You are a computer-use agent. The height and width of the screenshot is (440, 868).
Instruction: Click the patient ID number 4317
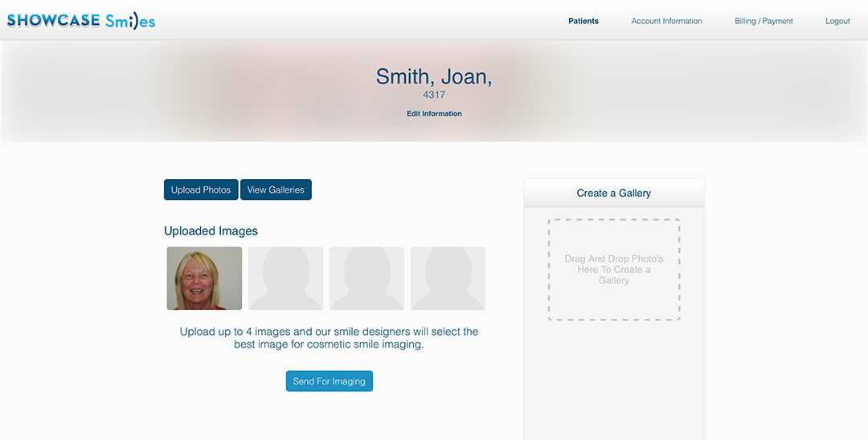[x=434, y=95]
